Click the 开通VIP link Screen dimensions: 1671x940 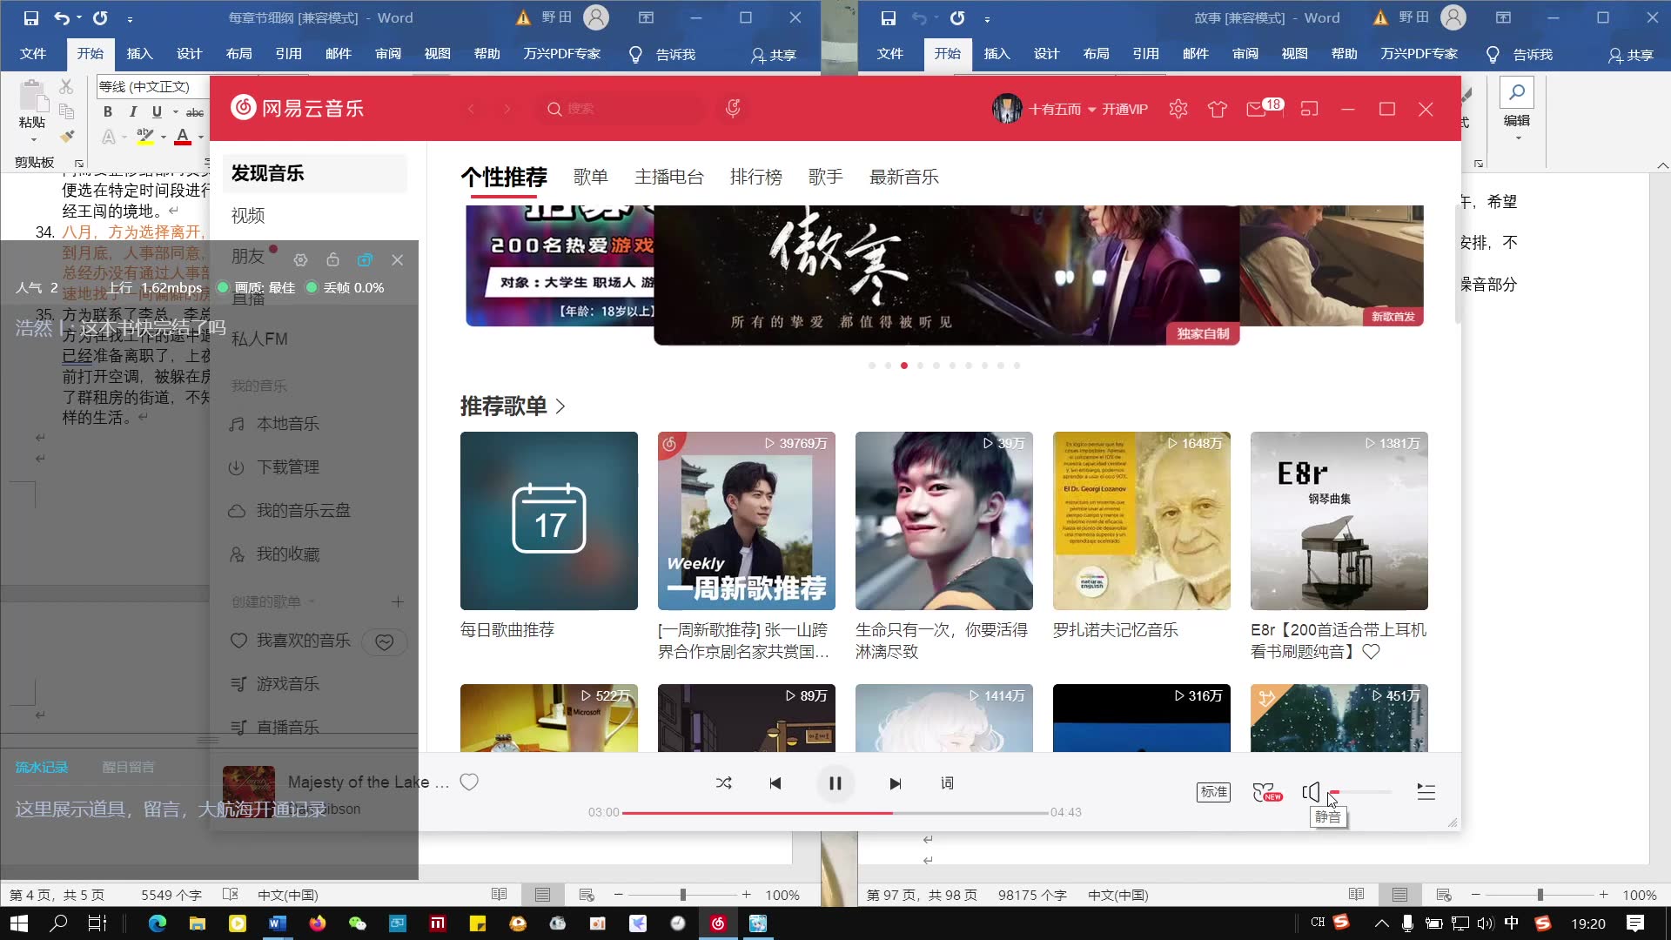coord(1124,110)
